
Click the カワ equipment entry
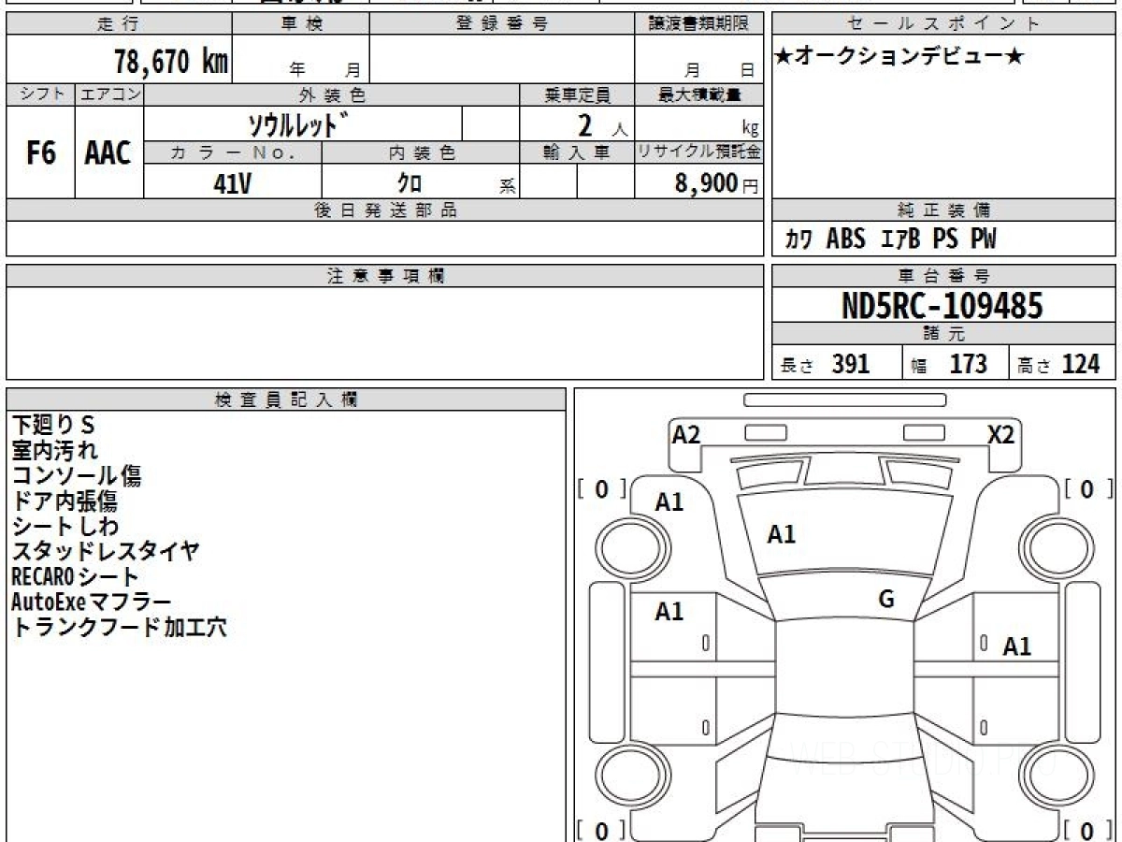798,240
